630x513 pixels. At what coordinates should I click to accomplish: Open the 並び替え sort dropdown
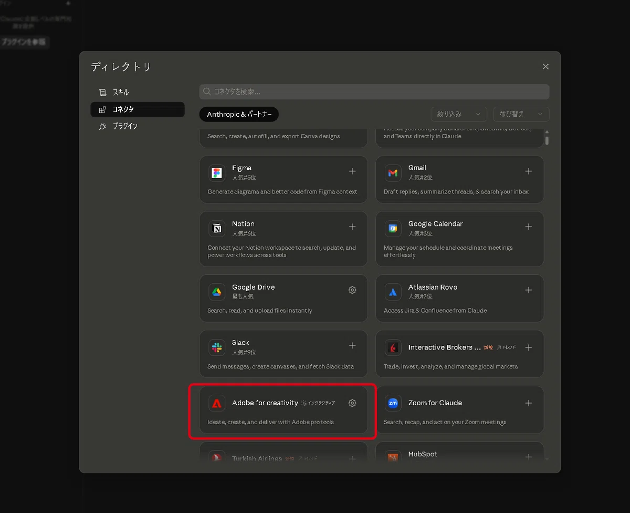click(x=521, y=114)
